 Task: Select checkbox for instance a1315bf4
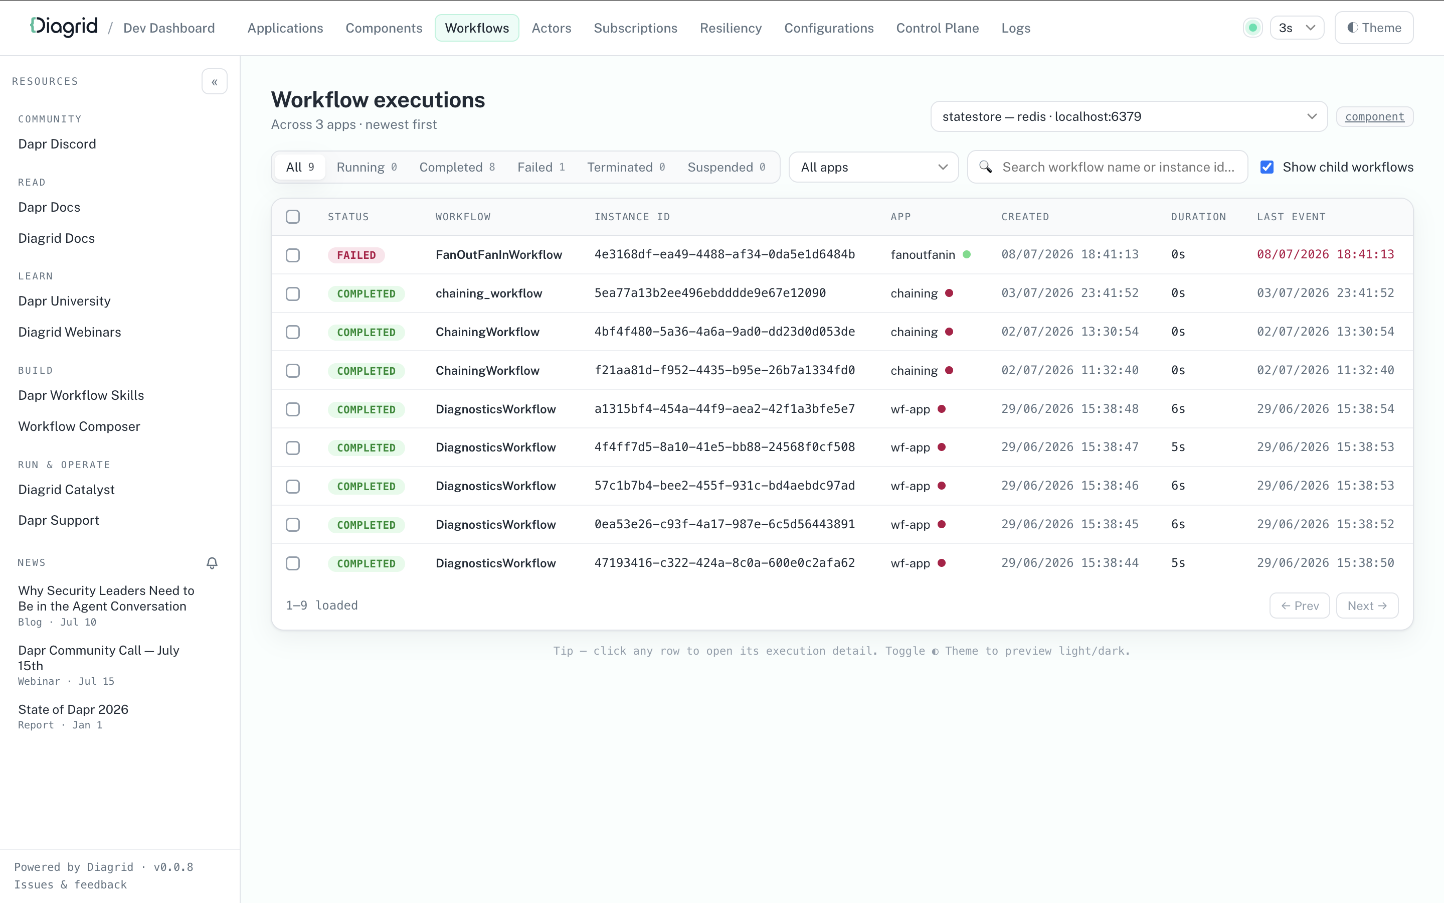pos(292,409)
